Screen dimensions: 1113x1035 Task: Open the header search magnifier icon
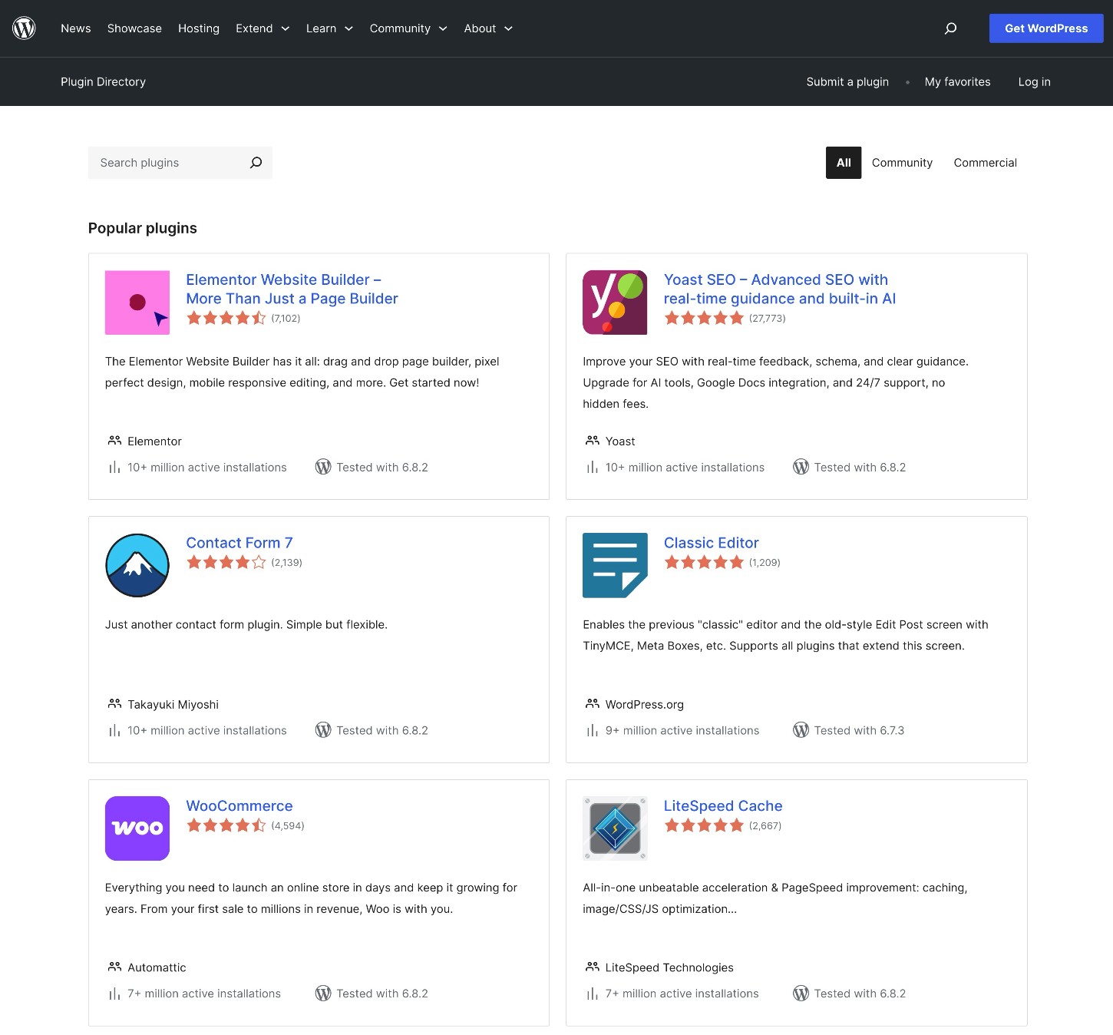(x=950, y=28)
